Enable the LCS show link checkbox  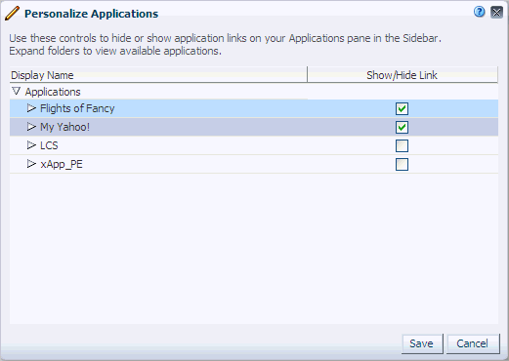(x=402, y=145)
